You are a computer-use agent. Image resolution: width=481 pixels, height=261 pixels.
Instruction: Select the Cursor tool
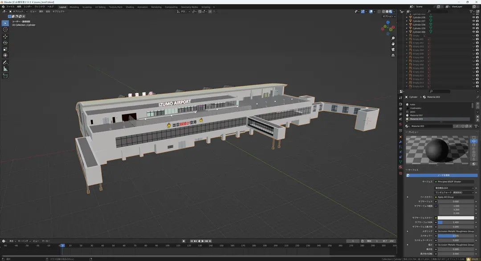tap(5, 29)
